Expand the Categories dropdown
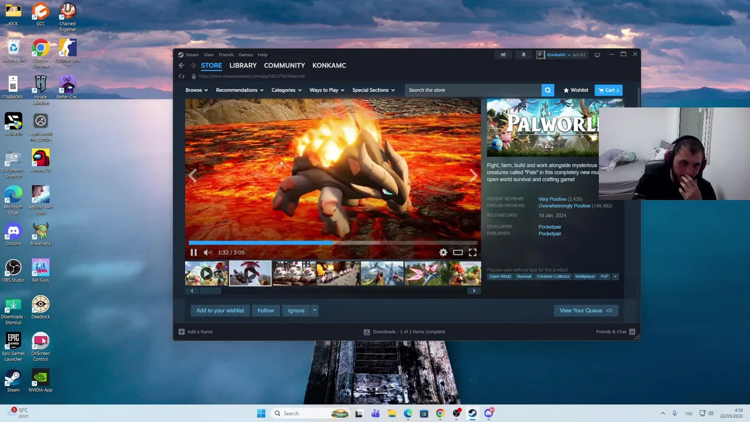 coord(286,90)
